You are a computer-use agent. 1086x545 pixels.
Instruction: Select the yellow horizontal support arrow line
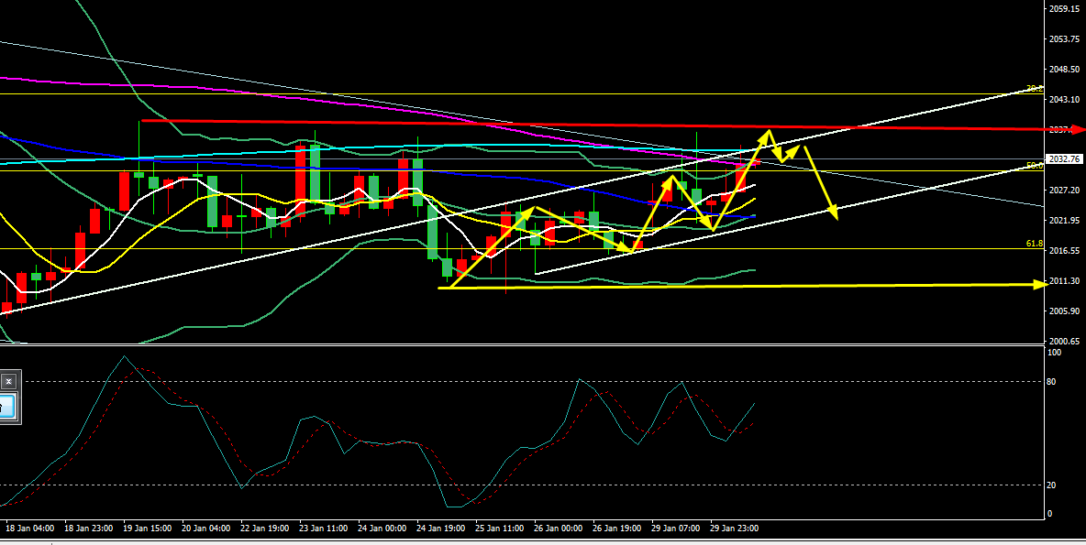(x=734, y=286)
